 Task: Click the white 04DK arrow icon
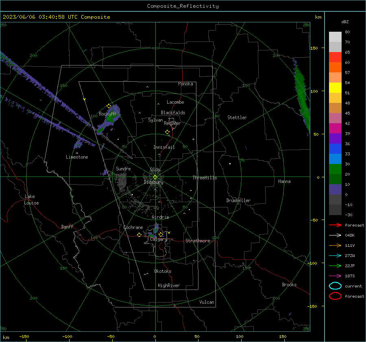335,235
